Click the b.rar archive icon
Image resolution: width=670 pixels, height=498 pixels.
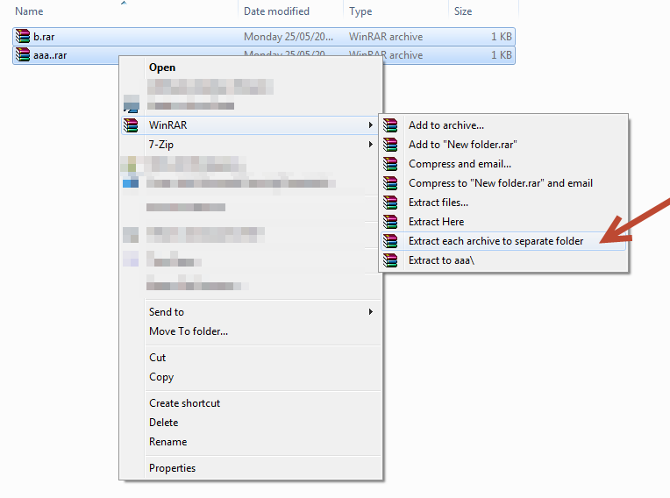[23, 36]
